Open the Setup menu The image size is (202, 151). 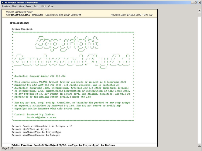(36, 6)
